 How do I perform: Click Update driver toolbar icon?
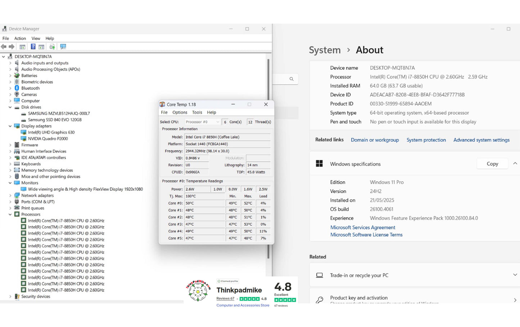pos(52,47)
